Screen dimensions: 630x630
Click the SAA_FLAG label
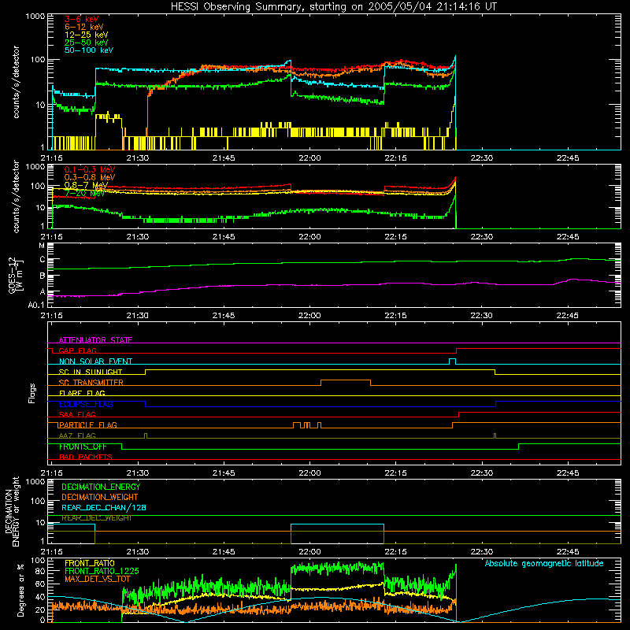click(x=77, y=414)
